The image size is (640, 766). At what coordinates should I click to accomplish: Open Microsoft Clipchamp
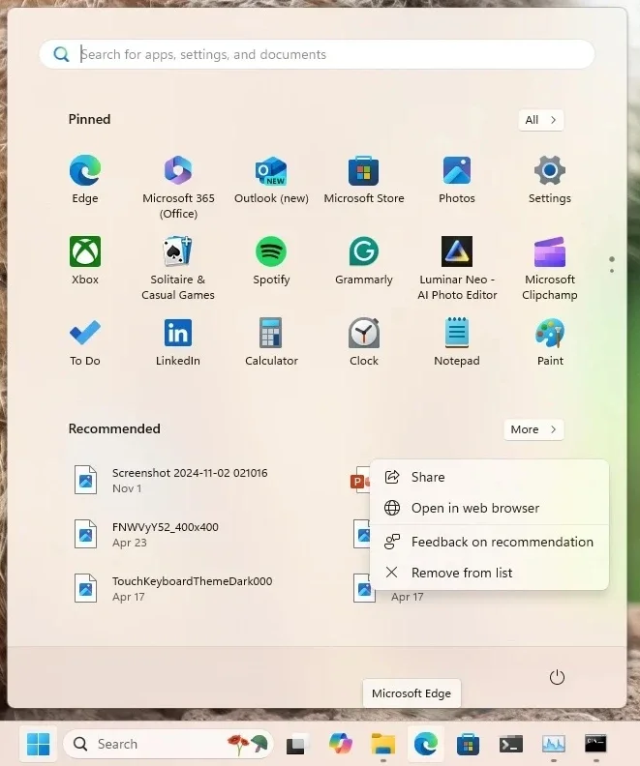[x=550, y=268]
